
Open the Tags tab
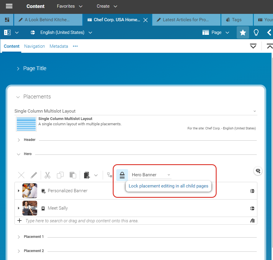(237, 20)
